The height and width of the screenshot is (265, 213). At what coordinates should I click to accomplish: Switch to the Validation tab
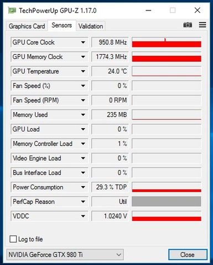(x=91, y=26)
